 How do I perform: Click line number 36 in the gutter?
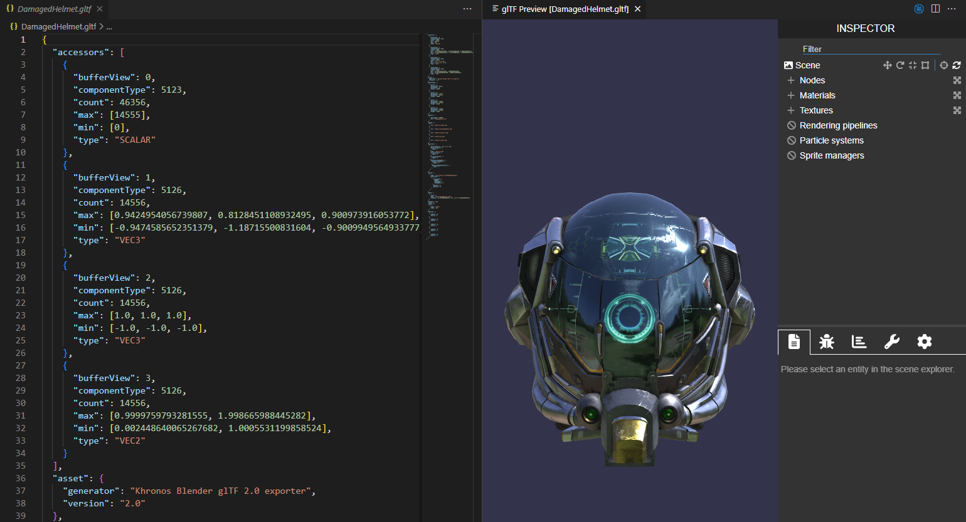pos(21,478)
